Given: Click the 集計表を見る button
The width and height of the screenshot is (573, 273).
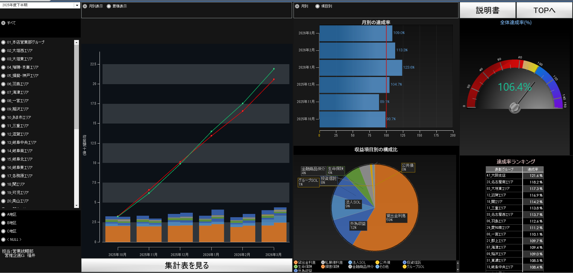Looking at the screenshot, I should [187, 265].
